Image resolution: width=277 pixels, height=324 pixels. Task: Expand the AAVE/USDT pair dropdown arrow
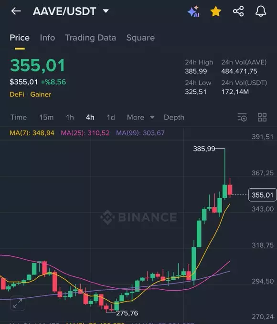coord(106,11)
